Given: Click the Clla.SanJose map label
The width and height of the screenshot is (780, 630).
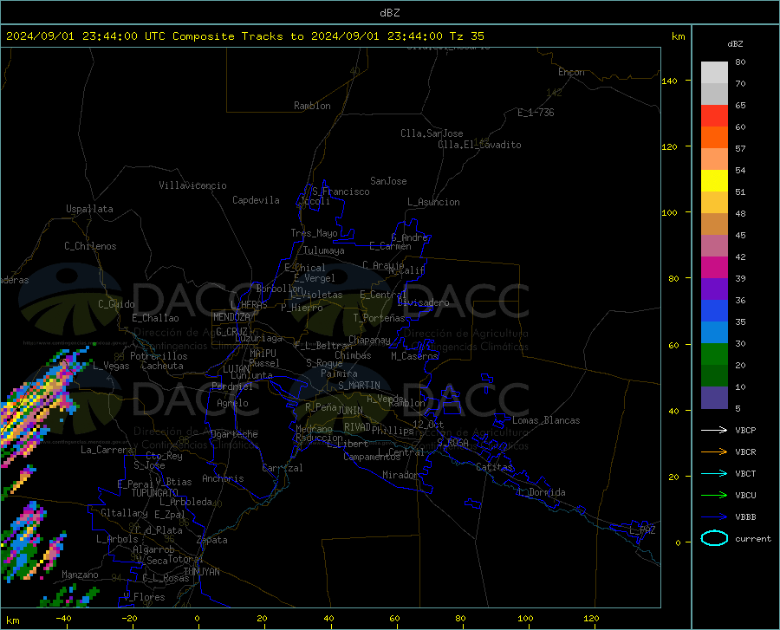Looking at the screenshot, I should 432,133.
